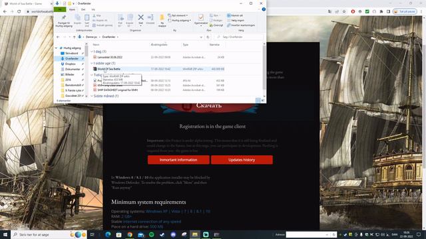Select Overførsler in navigation pane

click(72, 58)
